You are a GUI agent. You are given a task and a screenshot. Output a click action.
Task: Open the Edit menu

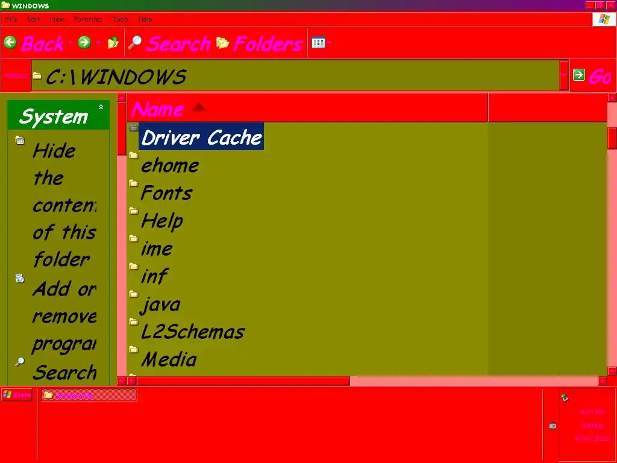click(33, 19)
